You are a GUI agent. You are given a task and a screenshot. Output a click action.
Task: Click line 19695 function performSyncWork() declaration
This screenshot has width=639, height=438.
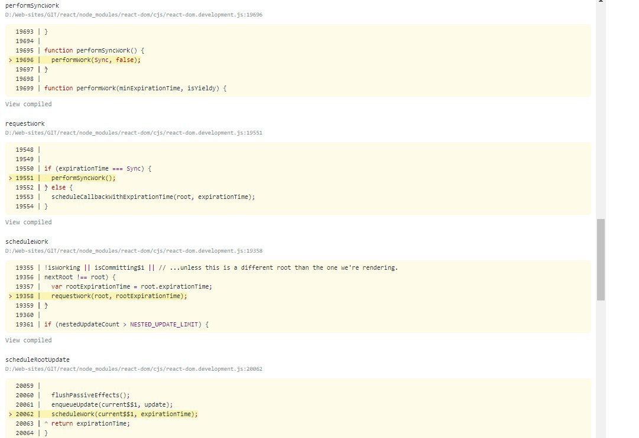click(x=94, y=51)
